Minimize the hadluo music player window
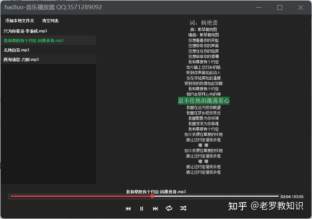The height and width of the screenshot is (219, 312). pyautogui.click(x=258, y=7)
